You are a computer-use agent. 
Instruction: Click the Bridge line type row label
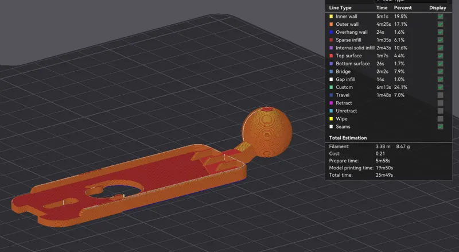tap(343, 72)
